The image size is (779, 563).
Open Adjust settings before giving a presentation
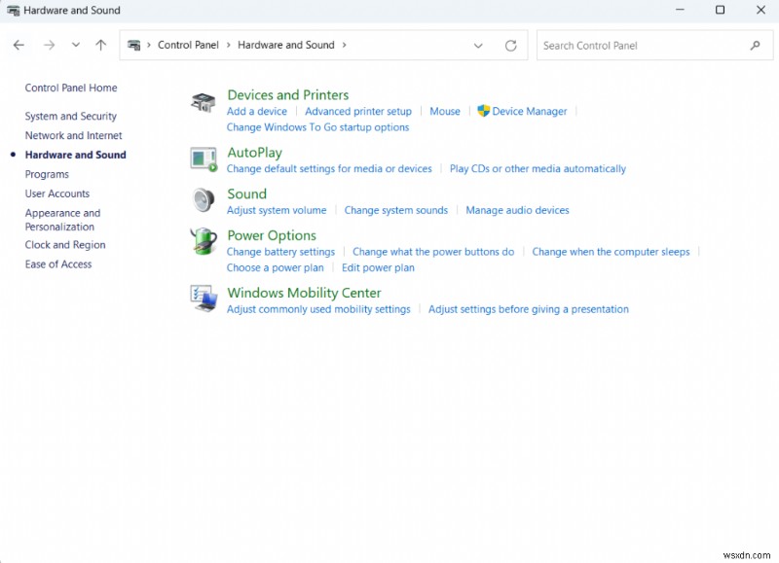[x=529, y=309]
